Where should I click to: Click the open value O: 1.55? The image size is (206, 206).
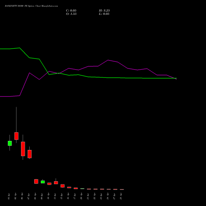click(71, 14)
